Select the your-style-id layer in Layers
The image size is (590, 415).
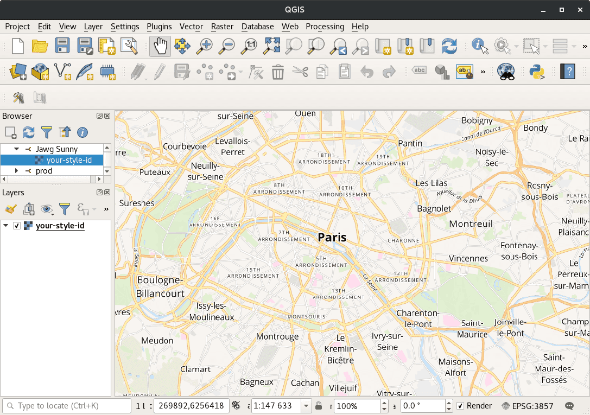[x=60, y=226]
